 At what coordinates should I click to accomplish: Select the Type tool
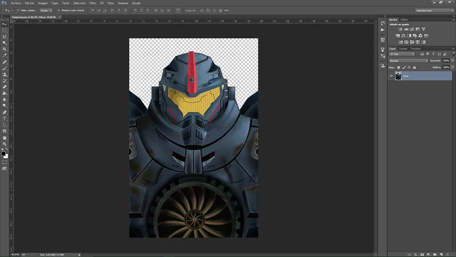tap(5, 119)
